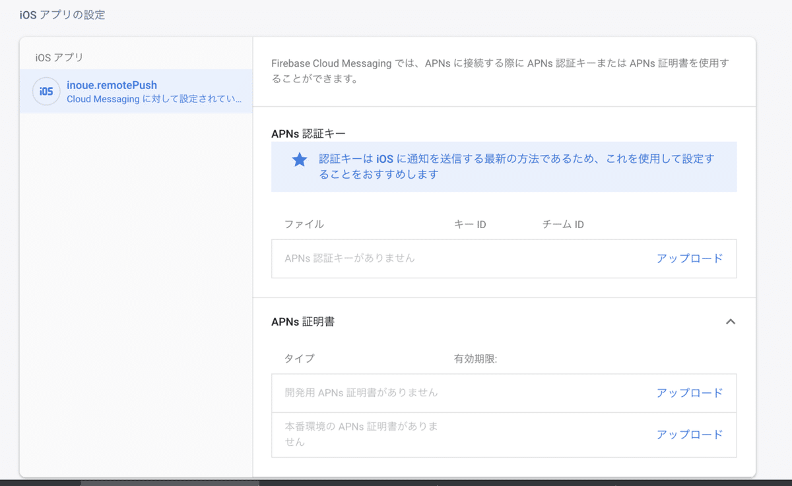Click the Firebase Cloud Messaging description paragraph
This screenshot has width=792, height=486.
(x=501, y=72)
